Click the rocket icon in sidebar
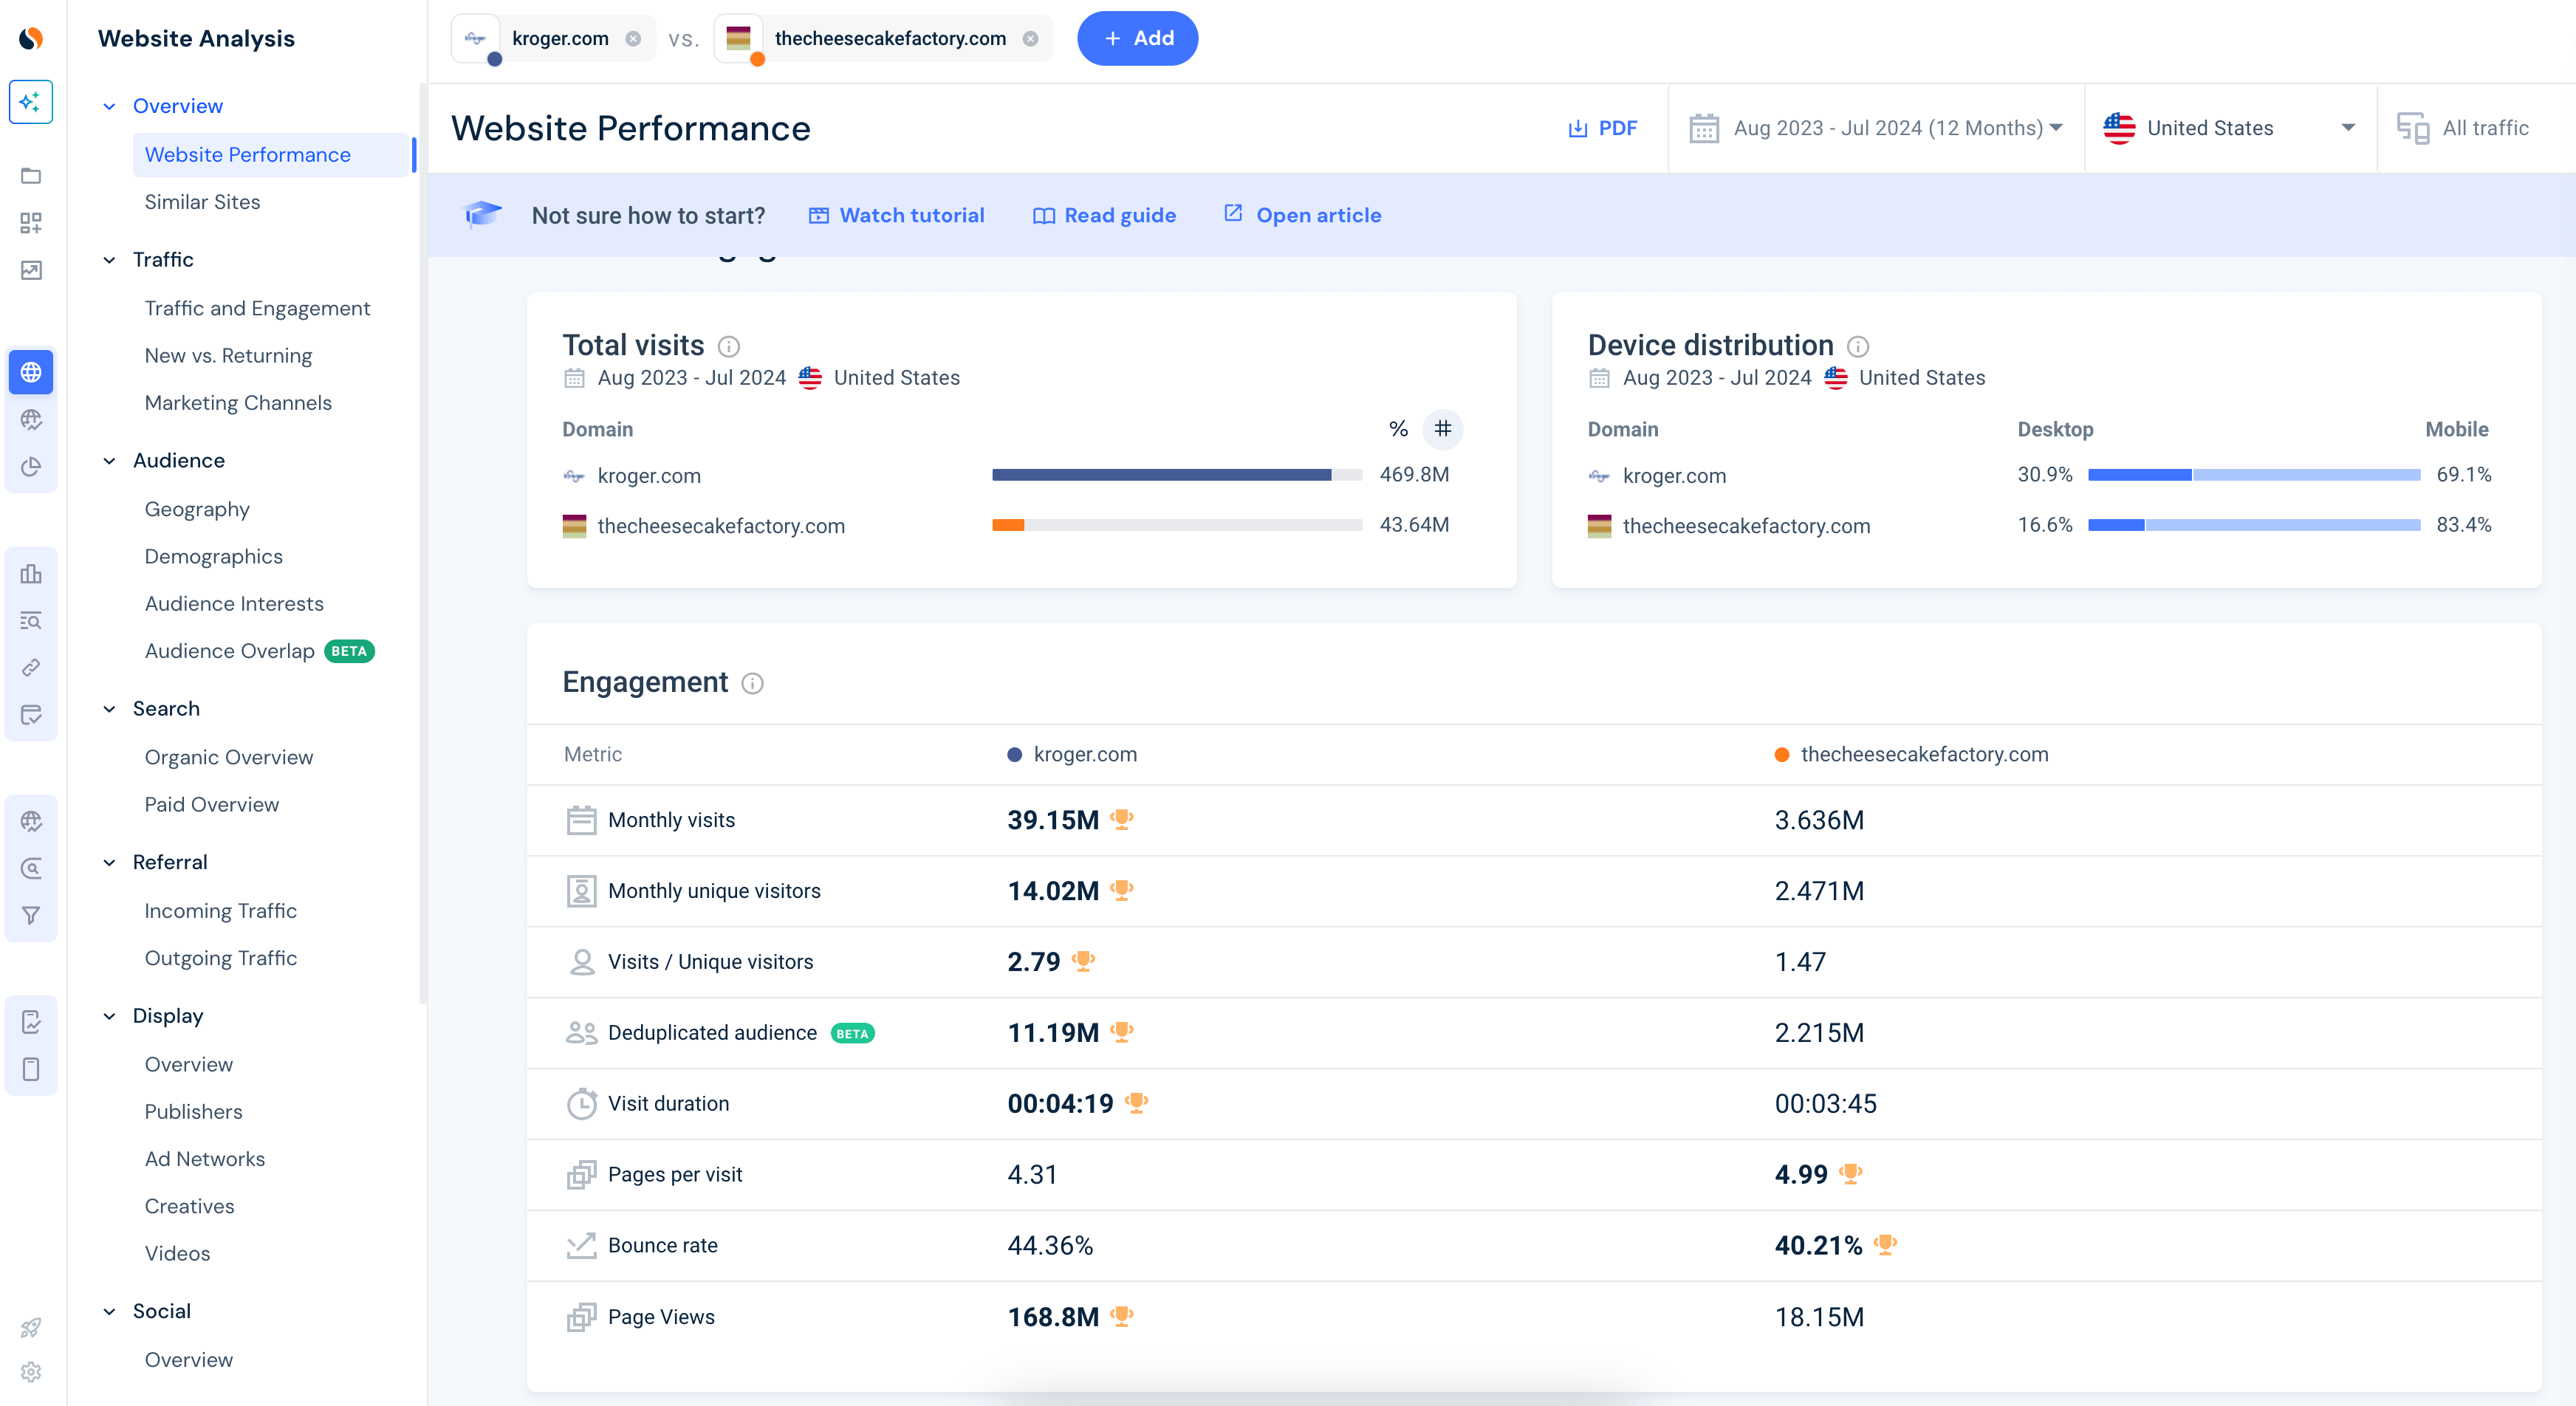This screenshot has width=2576, height=1406. click(31, 1327)
